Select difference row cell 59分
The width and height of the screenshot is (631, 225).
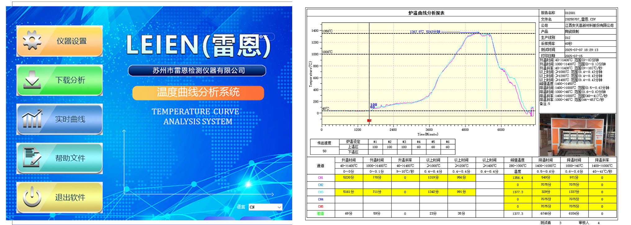[x=377, y=214]
